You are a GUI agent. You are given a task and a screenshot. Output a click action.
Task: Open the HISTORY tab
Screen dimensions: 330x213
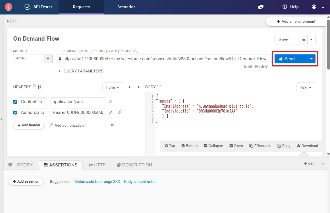(20, 165)
